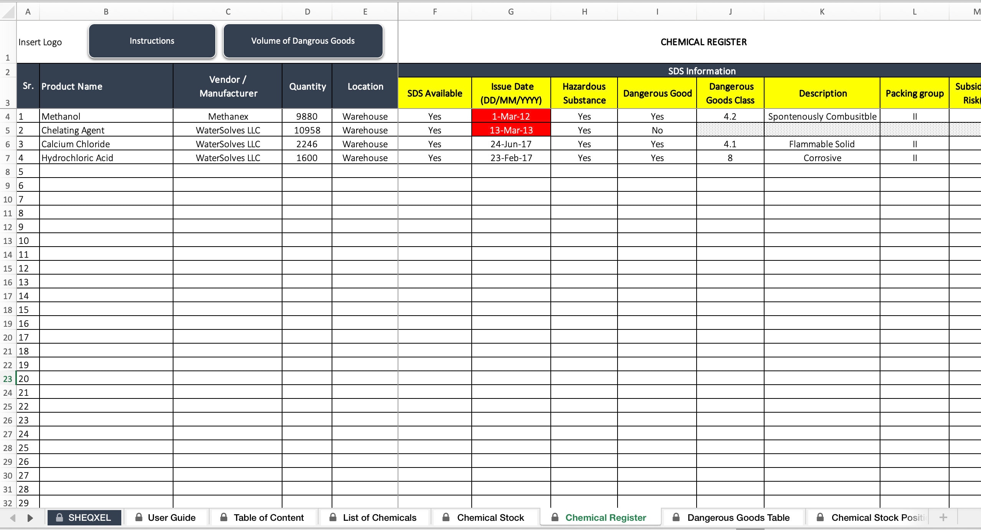This screenshot has height=530, width=981.
Task: Click the Select All corner above row numbers
Action: pos(7,12)
